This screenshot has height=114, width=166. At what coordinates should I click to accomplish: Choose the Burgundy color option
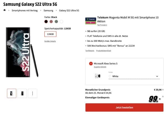coord(51,21)
